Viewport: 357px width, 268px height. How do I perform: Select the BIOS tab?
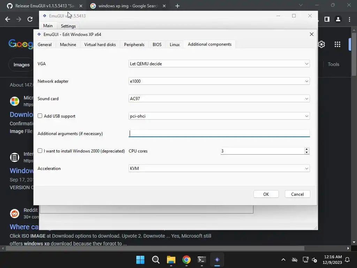157,44
